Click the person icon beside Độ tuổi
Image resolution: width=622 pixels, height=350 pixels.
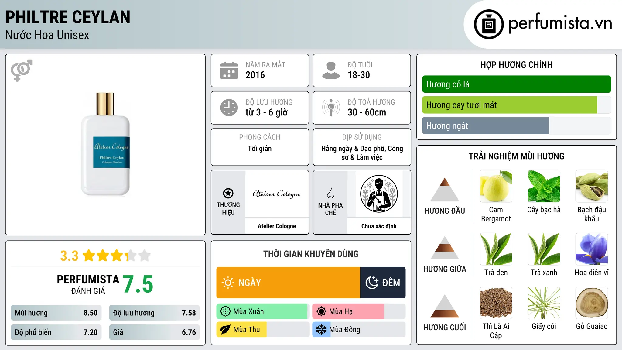331,70
